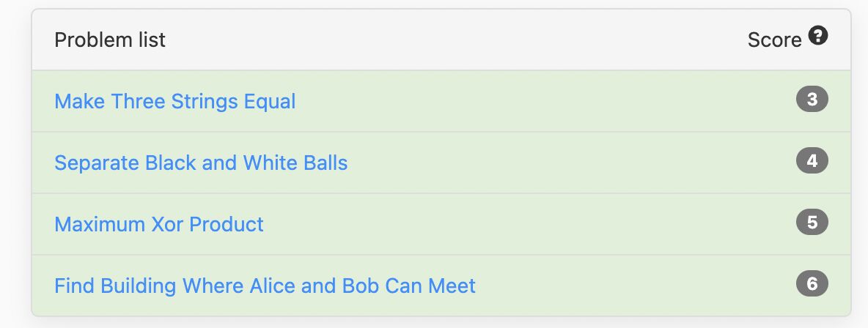This screenshot has height=328, width=868.
Task: Click the score badge showing 4
Action: [x=812, y=161]
